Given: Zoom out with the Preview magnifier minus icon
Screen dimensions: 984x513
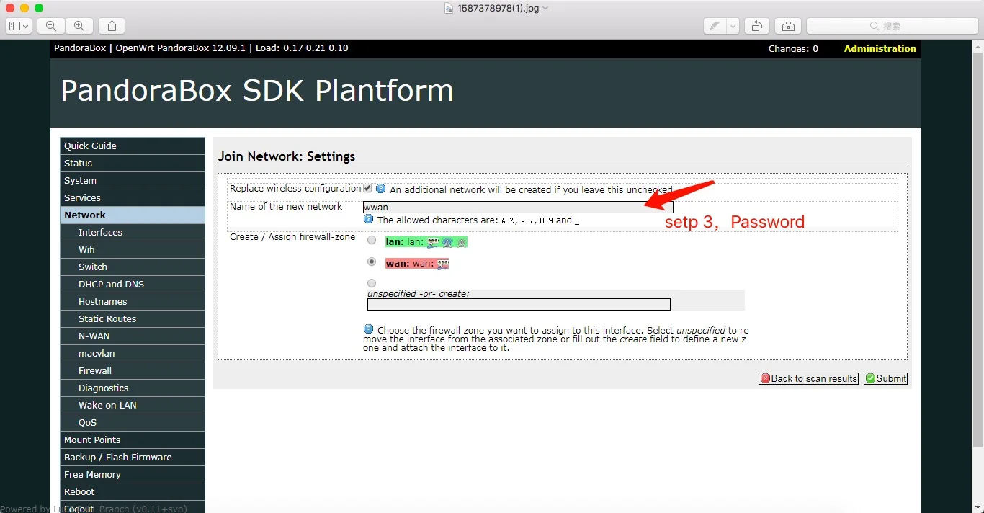Looking at the screenshot, I should tap(51, 26).
